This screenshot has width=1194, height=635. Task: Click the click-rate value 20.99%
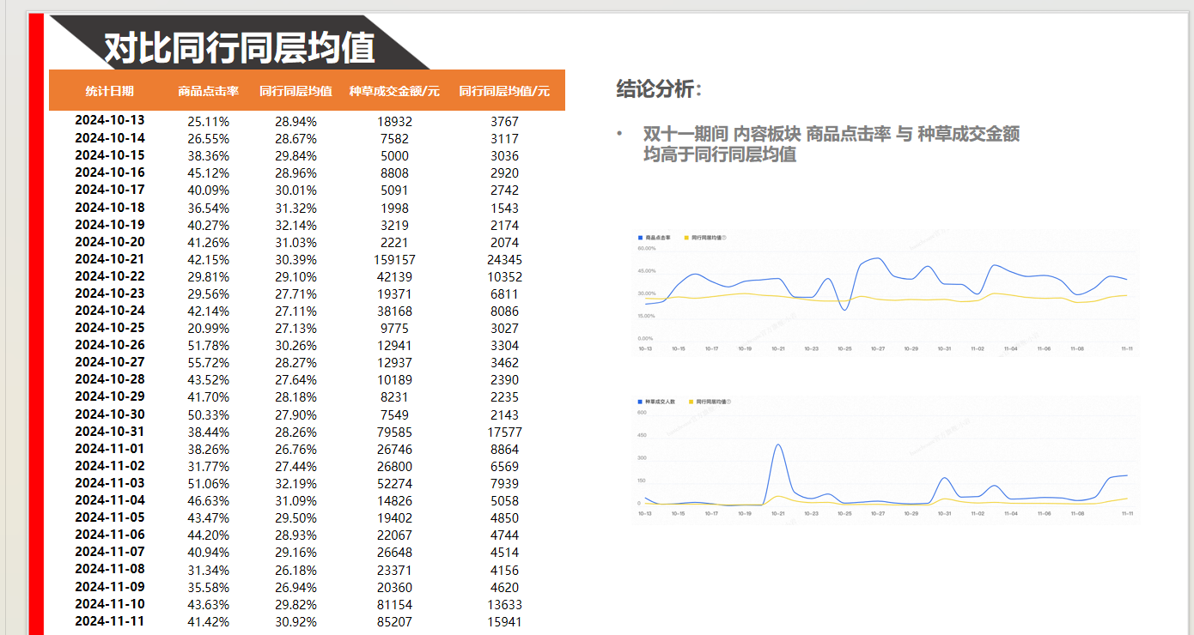[209, 329]
